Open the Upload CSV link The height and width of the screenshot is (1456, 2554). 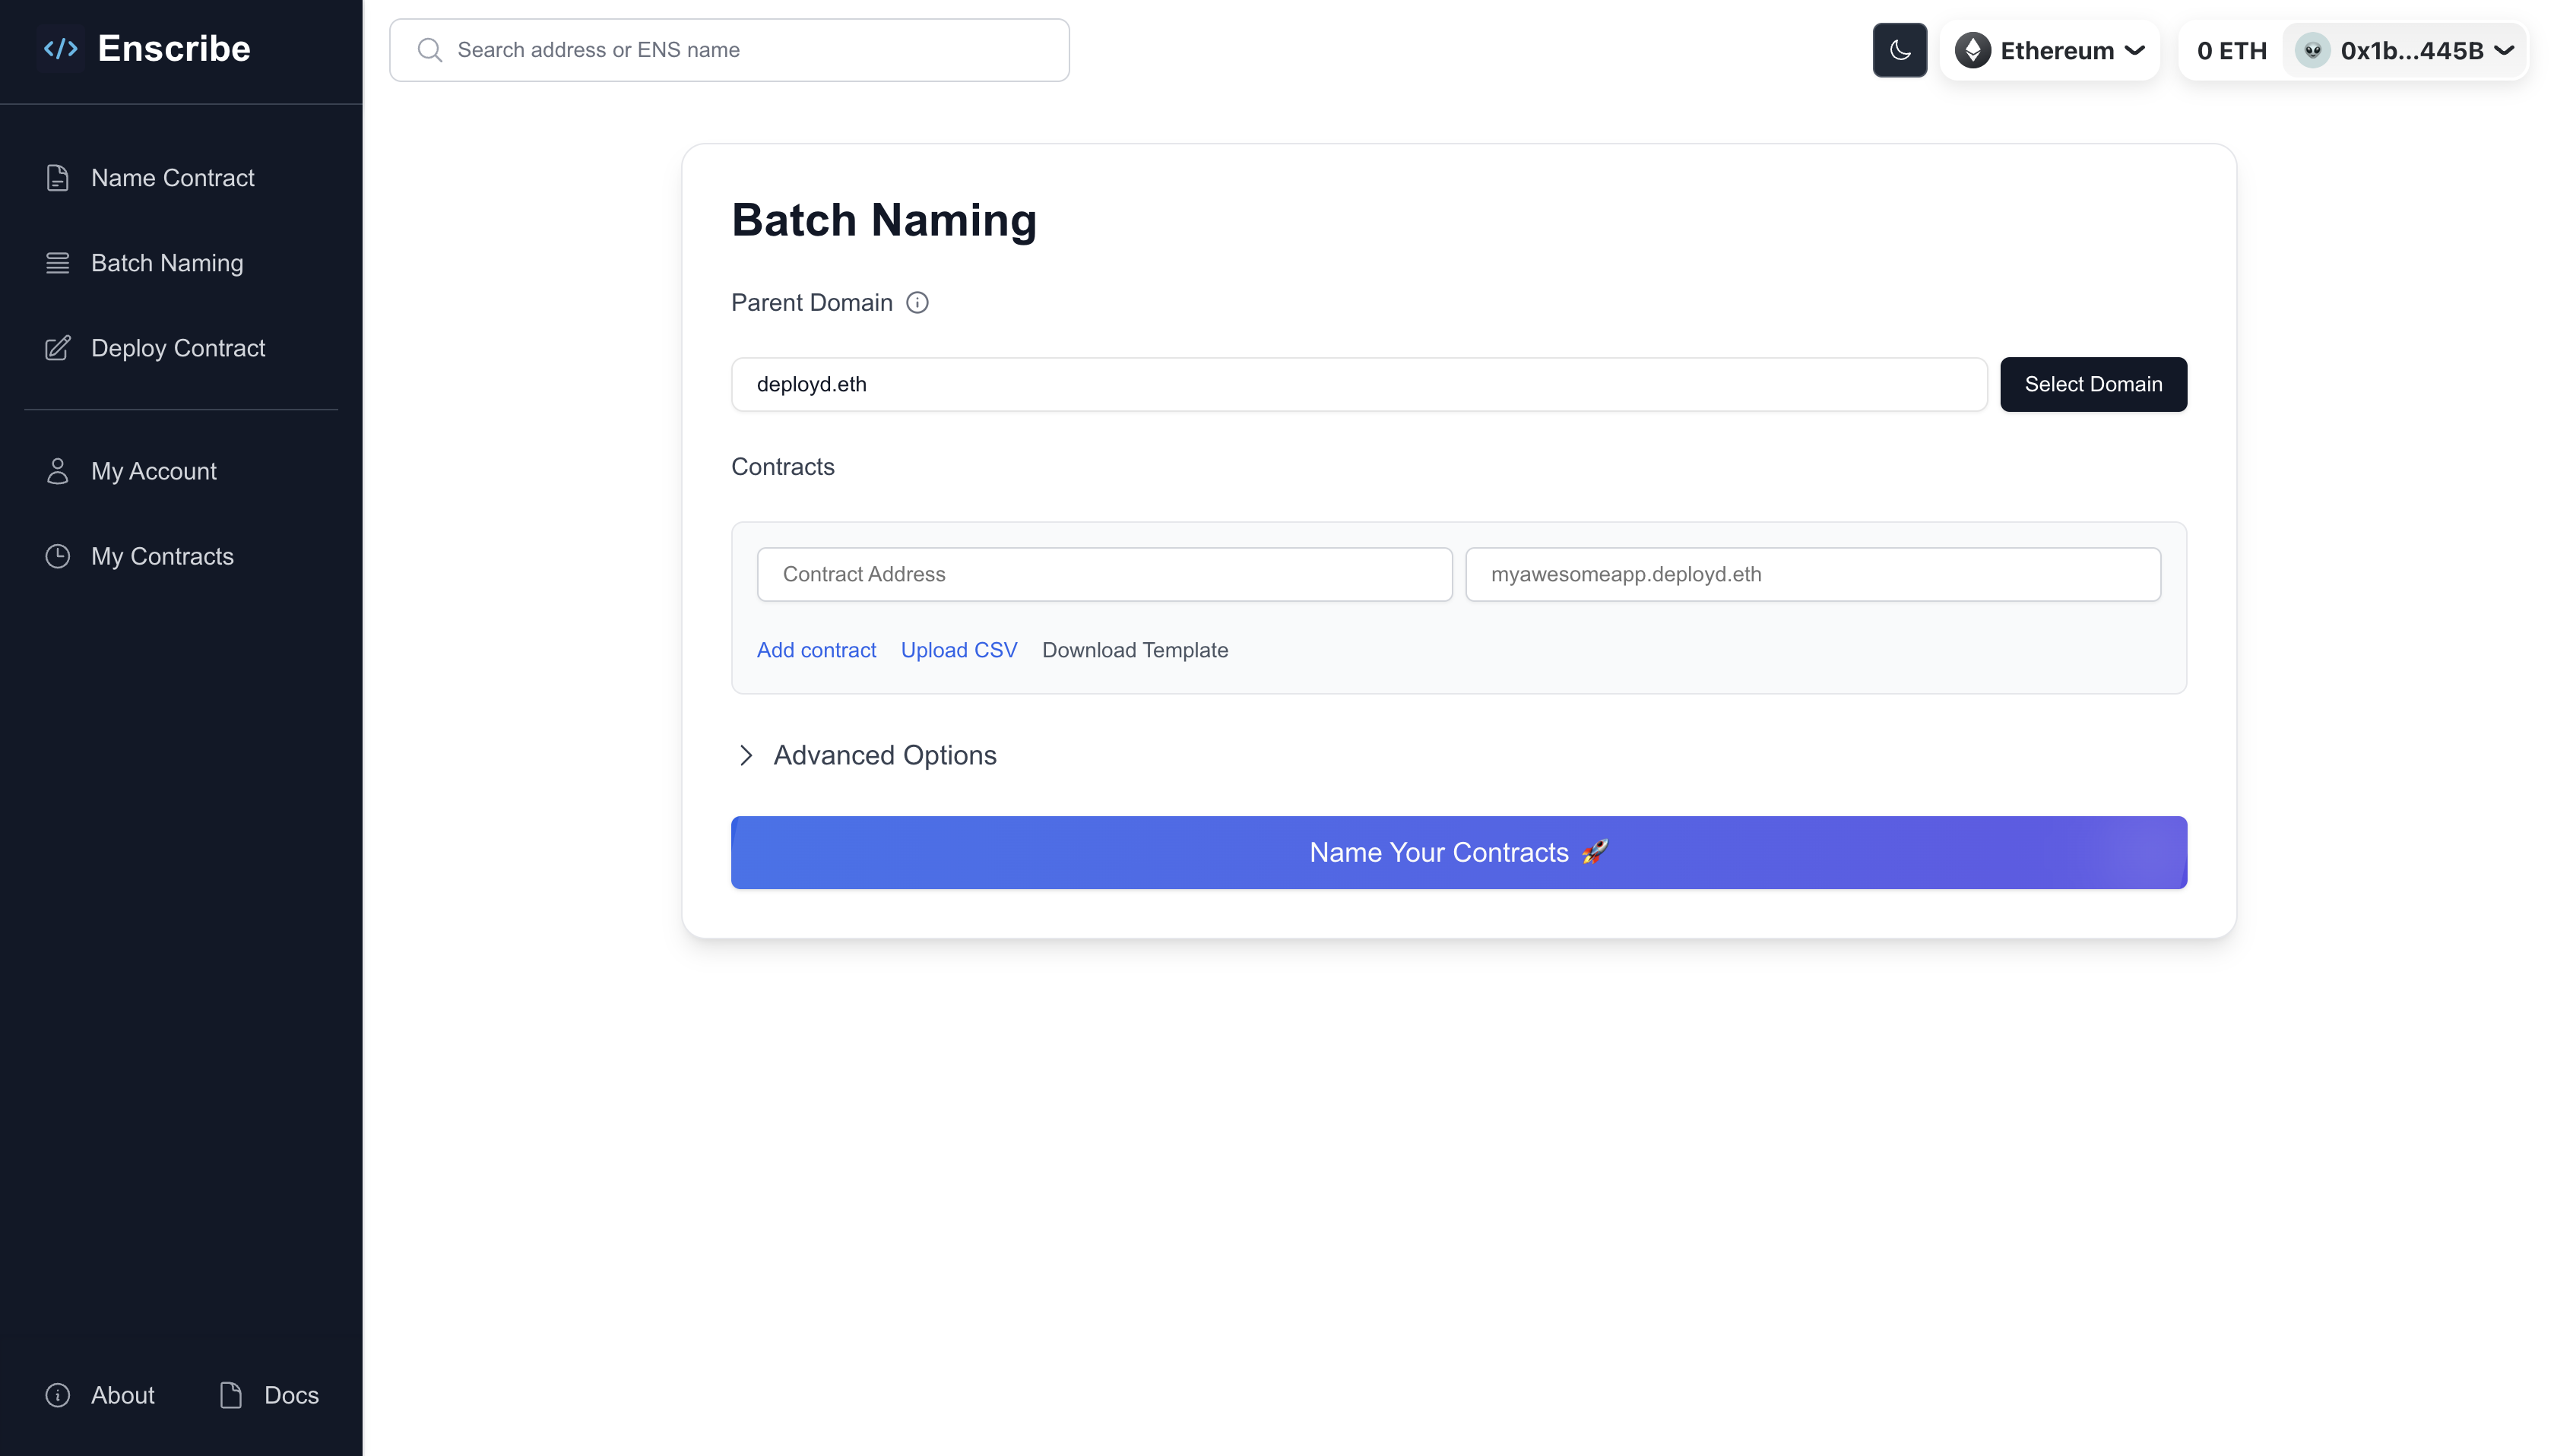[x=958, y=649]
